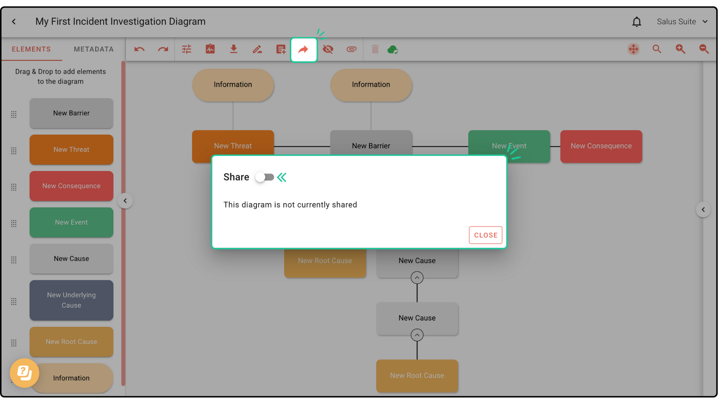The width and height of the screenshot is (718, 404).
Task: Expand the right side panel chevron
Action: tap(703, 209)
